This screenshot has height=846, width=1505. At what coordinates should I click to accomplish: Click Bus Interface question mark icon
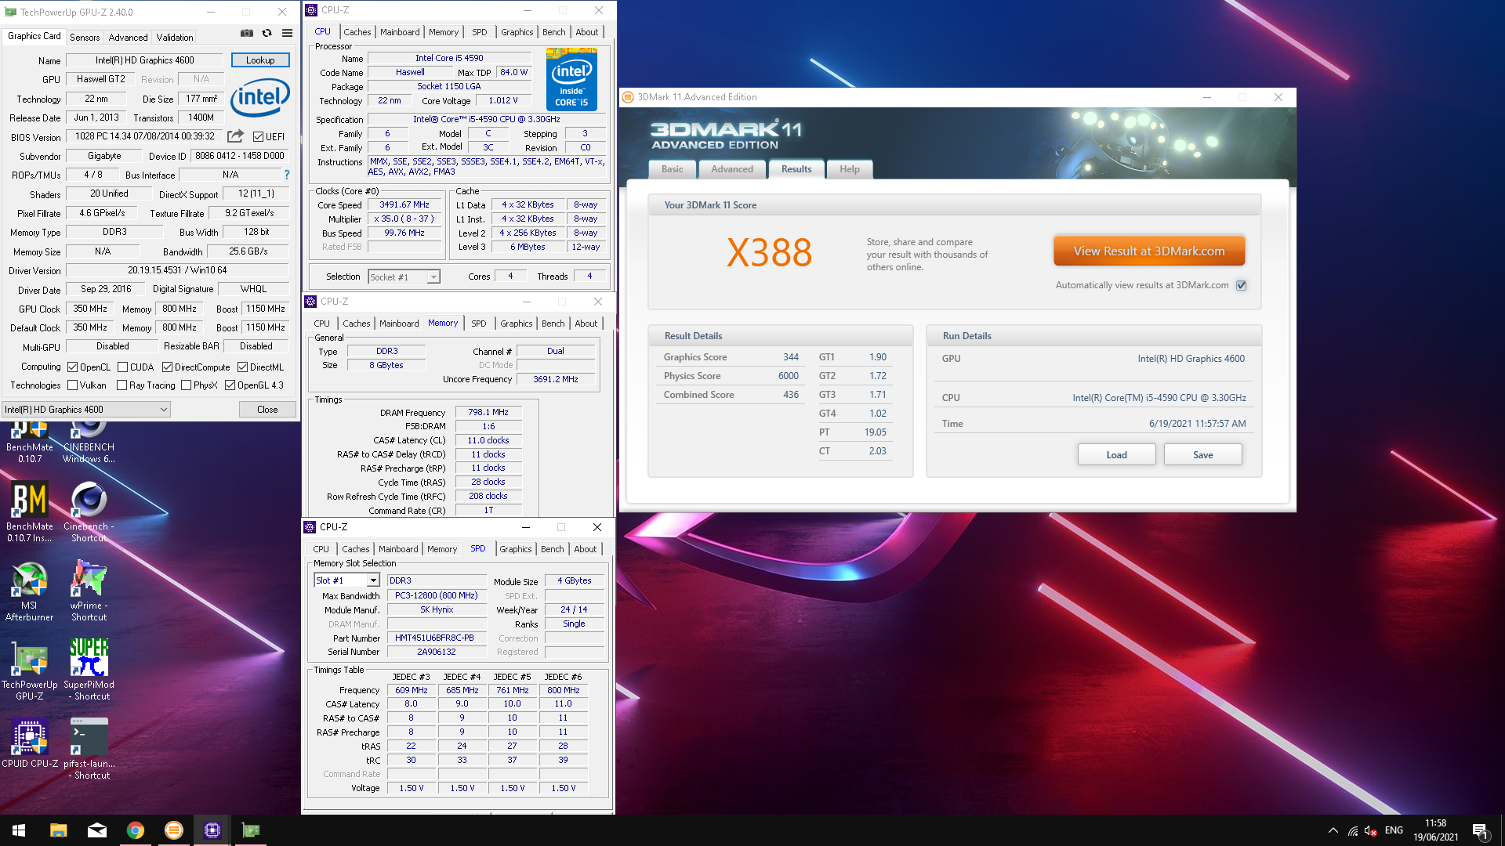(287, 175)
